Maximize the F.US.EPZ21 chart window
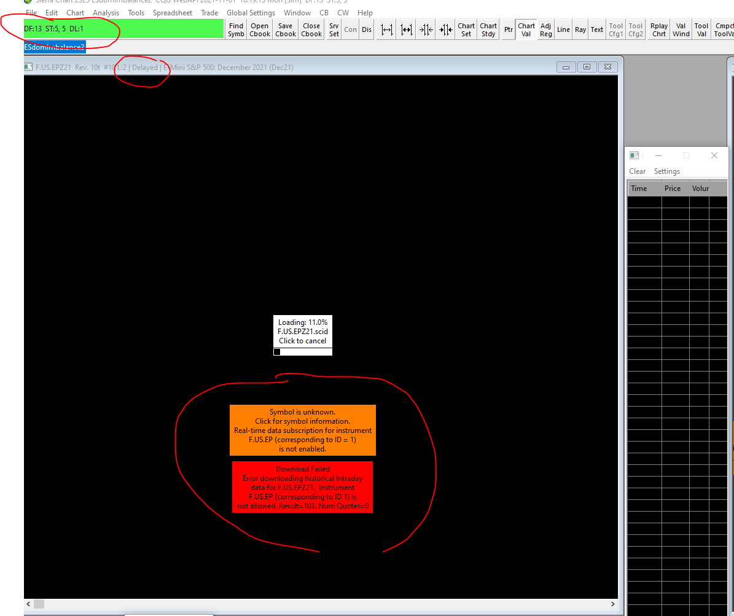The height and width of the screenshot is (616, 734). pyautogui.click(x=587, y=67)
